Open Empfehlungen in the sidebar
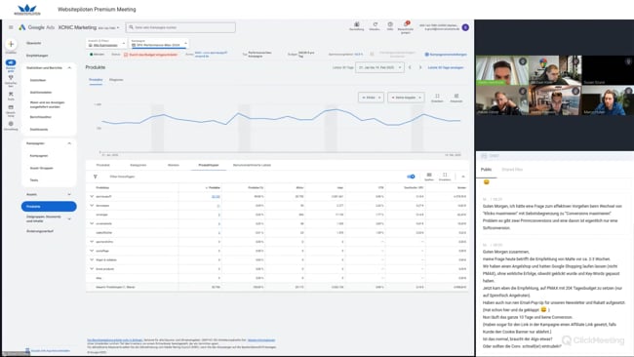This screenshot has width=634, height=357. click(37, 56)
